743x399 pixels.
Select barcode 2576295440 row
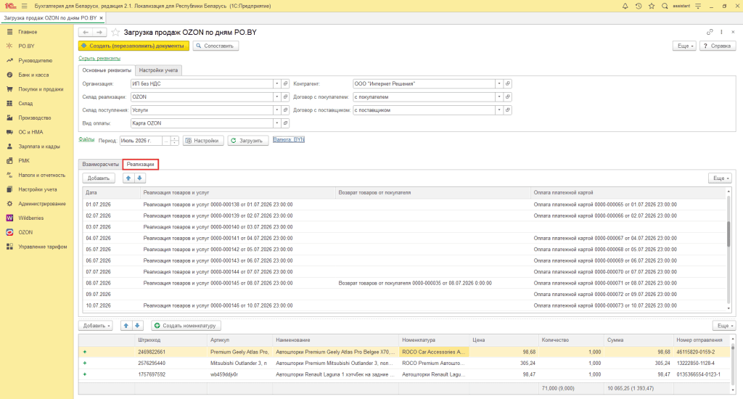coord(404,363)
